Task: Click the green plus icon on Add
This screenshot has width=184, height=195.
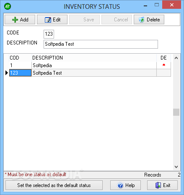Action: point(15,20)
